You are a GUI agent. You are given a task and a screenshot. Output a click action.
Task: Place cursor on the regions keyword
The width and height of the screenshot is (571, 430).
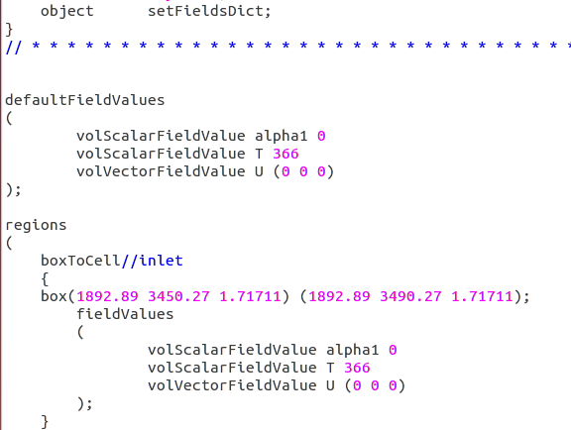36,226
